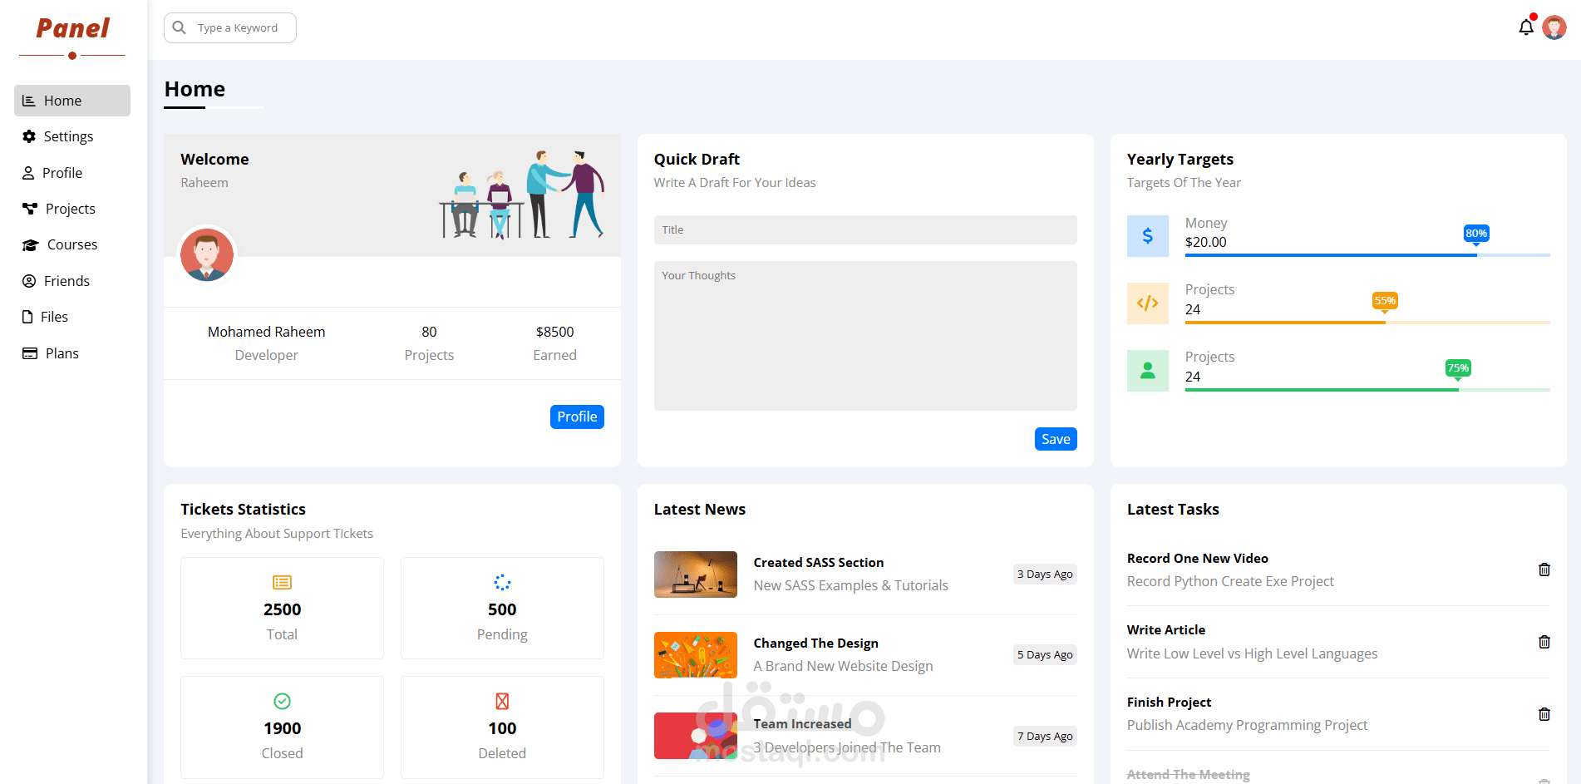Screen dimensions: 1581x784
Task: Delete the Write Article task
Action: tap(1544, 642)
